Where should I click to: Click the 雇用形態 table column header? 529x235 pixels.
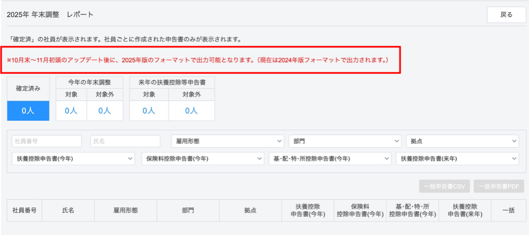click(125, 210)
